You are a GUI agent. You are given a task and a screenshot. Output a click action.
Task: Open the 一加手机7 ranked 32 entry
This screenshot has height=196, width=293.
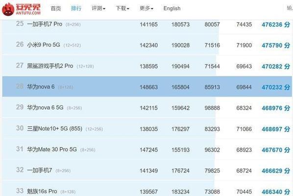click(40, 170)
